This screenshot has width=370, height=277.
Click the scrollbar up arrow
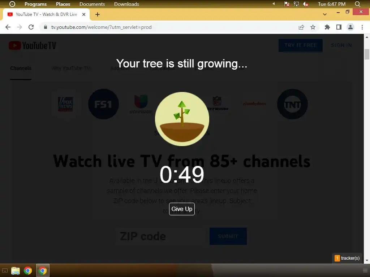coord(367,37)
